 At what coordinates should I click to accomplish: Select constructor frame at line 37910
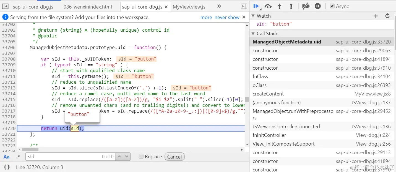point(322,68)
